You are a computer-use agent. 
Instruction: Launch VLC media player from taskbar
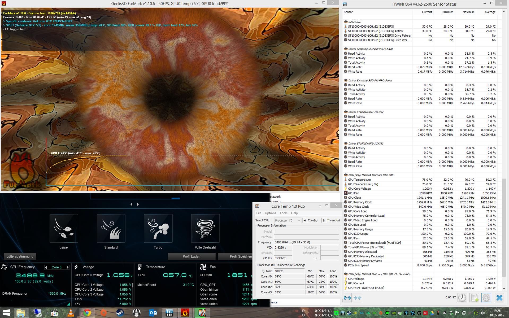[71, 313]
